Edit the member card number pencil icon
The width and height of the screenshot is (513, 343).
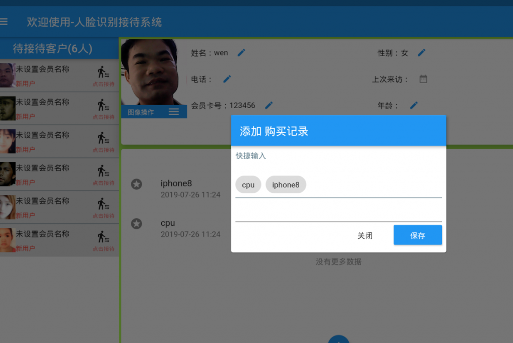[269, 105]
